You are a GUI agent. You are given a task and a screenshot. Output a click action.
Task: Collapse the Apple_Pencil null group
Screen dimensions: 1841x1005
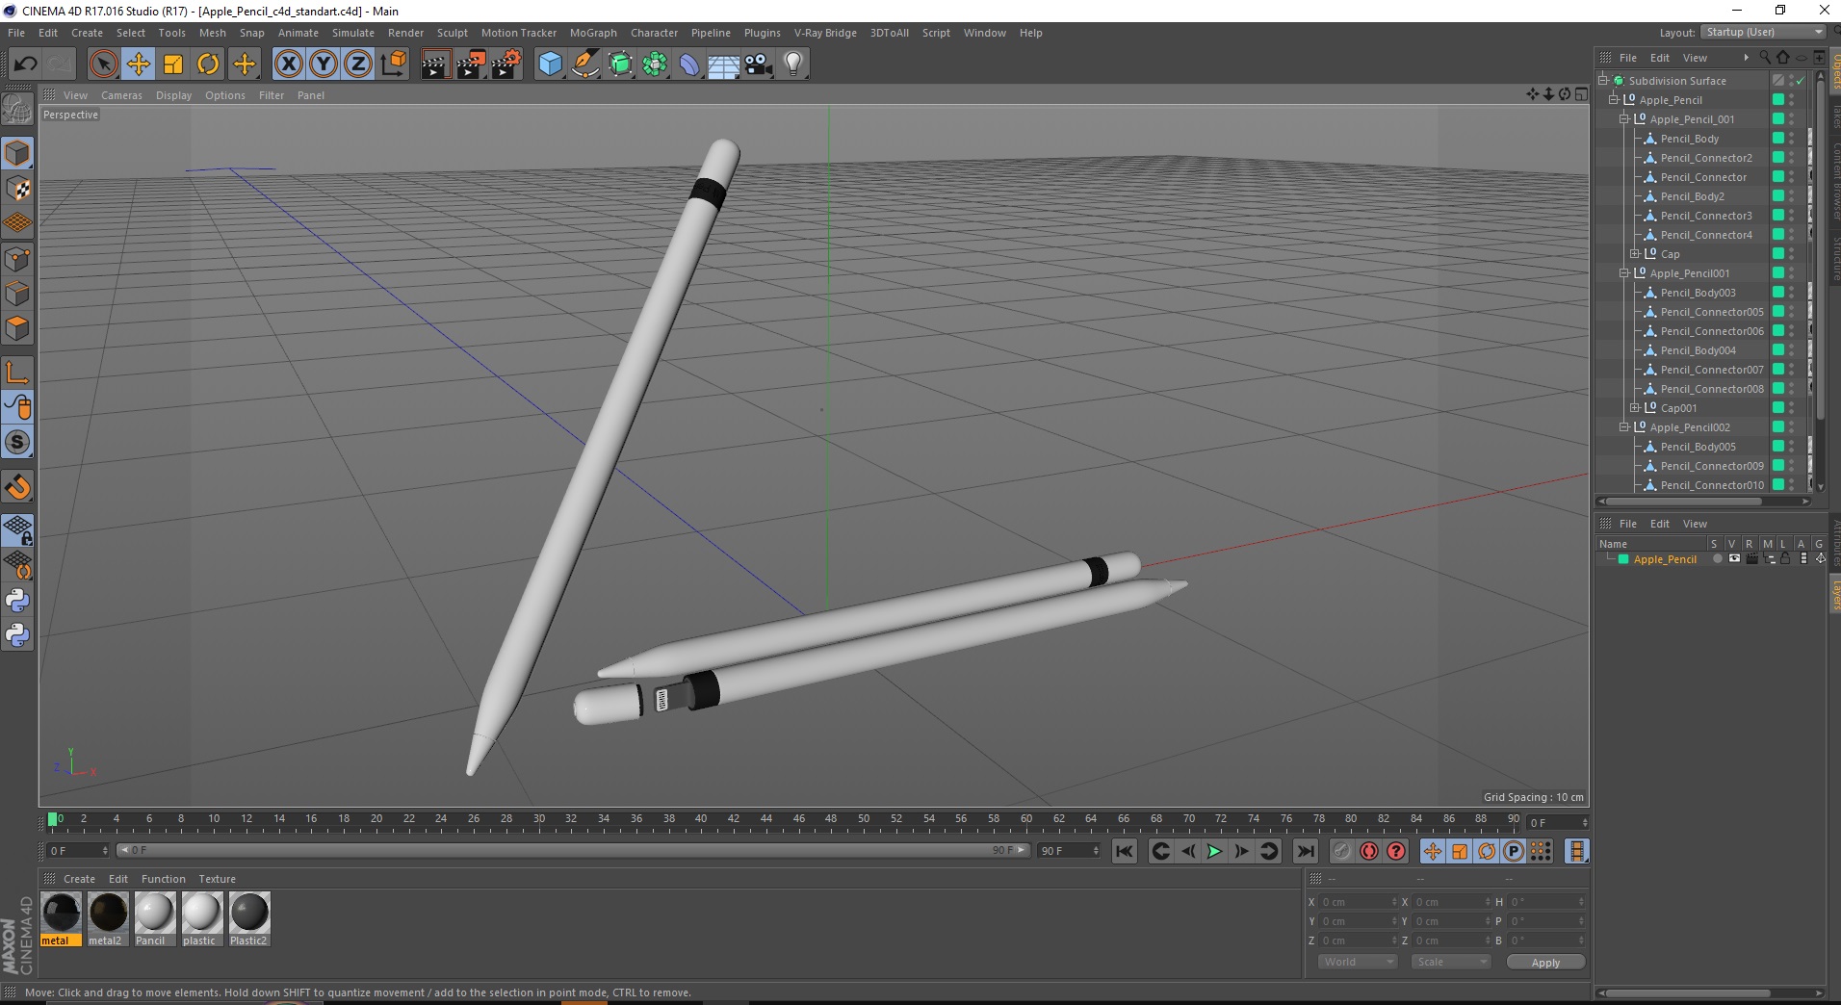click(1614, 99)
